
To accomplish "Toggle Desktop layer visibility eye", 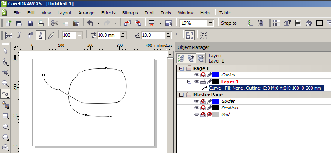I will pyautogui.click(x=197, y=108).
